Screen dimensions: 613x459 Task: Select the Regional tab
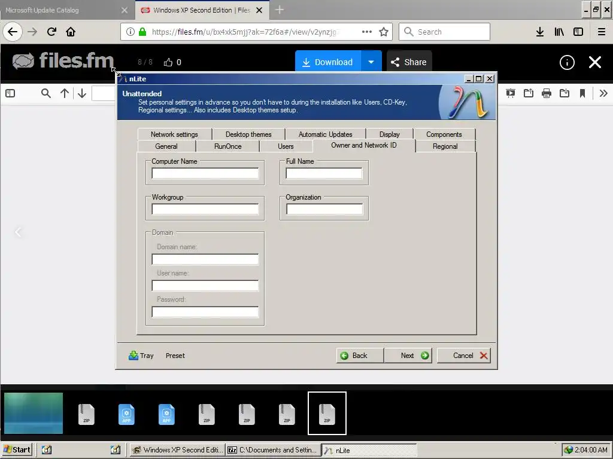point(445,146)
